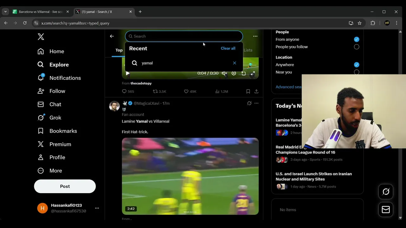This screenshot has height=228, width=406.
Task: Expand the More sidebar menu
Action: 50,171
